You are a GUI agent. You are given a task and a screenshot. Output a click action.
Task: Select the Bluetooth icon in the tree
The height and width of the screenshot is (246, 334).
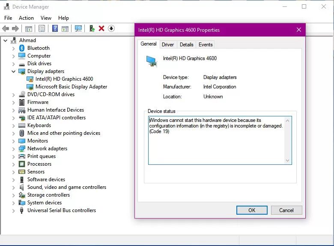pos(22,48)
